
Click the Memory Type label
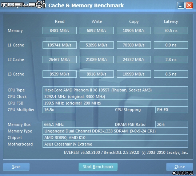[x=20, y=131]
